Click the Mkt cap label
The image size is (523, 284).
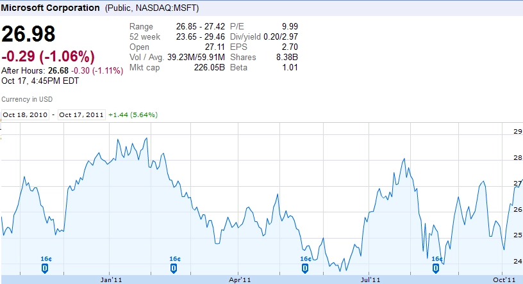tap(144, 68)
